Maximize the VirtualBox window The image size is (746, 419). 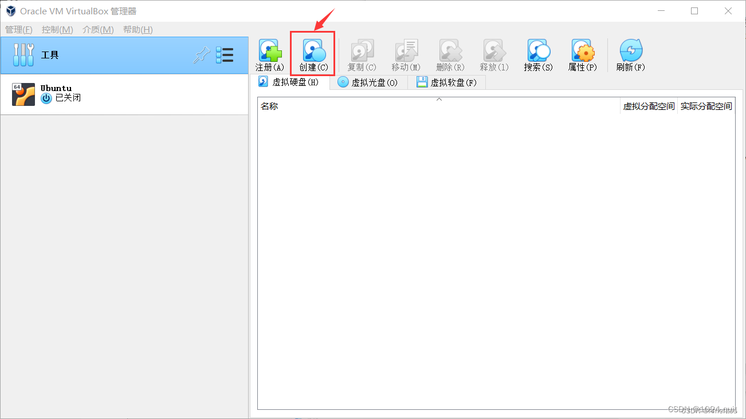[694, 11]
